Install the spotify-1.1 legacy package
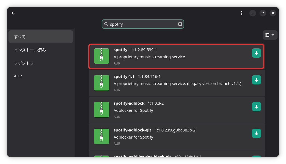 (256, 80)
